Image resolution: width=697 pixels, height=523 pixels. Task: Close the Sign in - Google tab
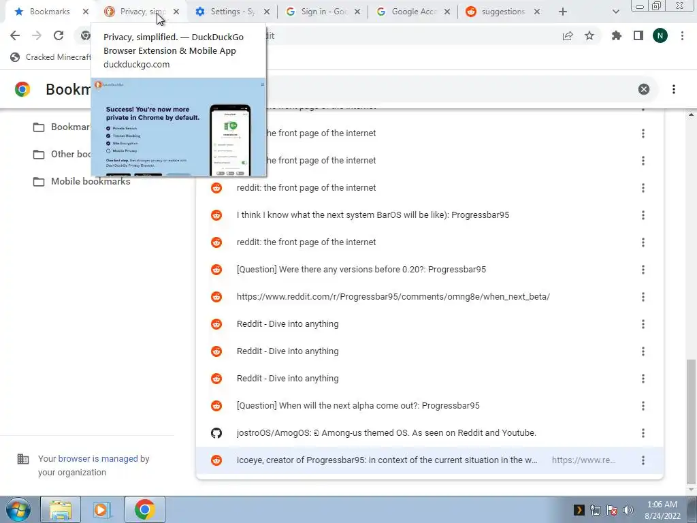[x=357, y=12]
